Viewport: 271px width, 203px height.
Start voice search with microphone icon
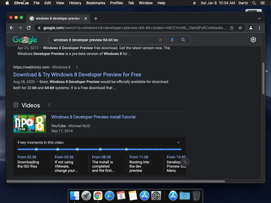[172, 40]
